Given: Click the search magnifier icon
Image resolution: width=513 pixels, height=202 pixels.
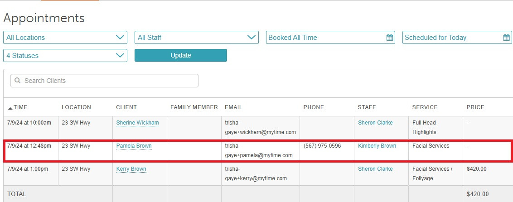Looking at the screenshot, I should 18,81.
